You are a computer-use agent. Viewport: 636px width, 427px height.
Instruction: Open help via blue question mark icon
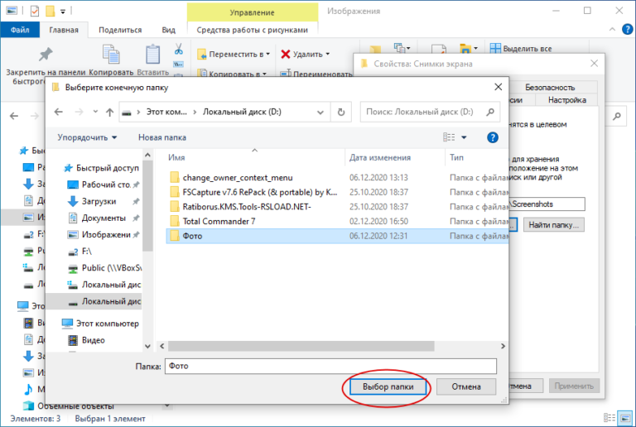(x=492, y=137)
